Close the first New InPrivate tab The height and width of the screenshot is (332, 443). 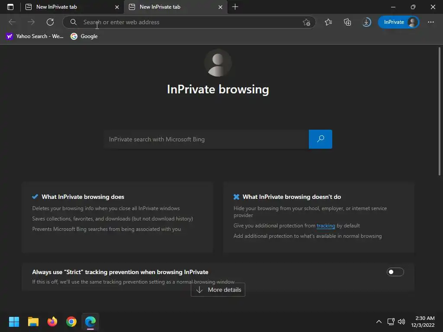(117, 7)
